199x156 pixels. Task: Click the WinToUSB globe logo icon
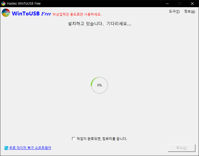[x=6, y=13]
